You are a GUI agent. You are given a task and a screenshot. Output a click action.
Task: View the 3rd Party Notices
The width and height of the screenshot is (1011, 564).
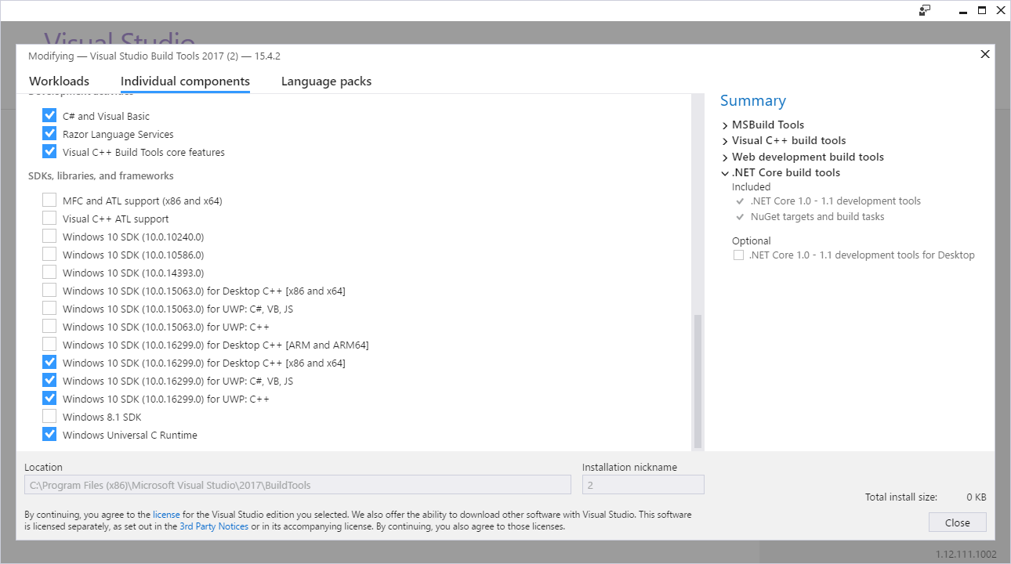214,526
